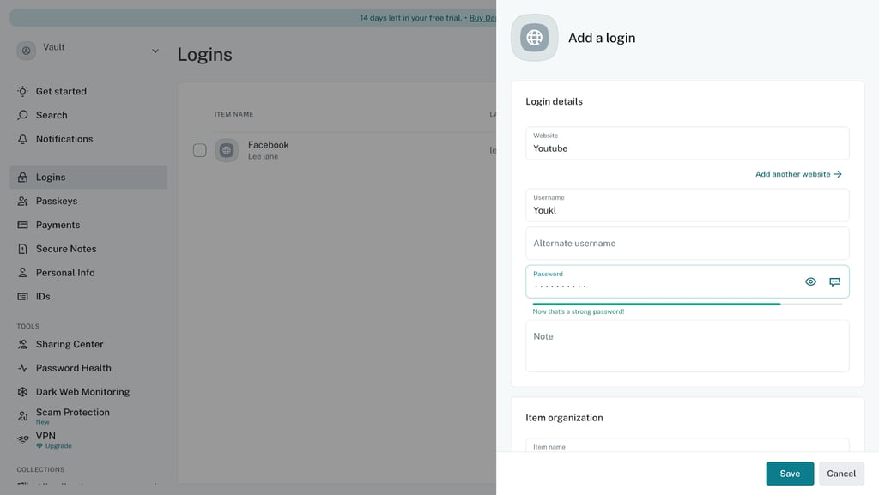
Task: Go to Search in sidebar
Action: point(88,115)
